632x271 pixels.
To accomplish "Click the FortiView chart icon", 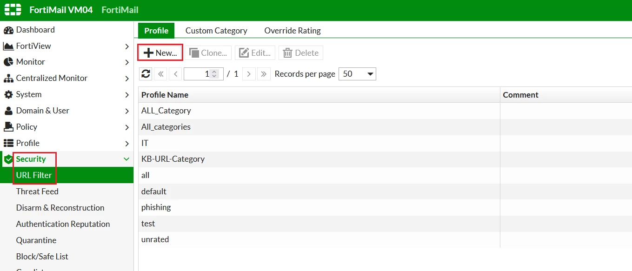I will [x=8, y=46].
